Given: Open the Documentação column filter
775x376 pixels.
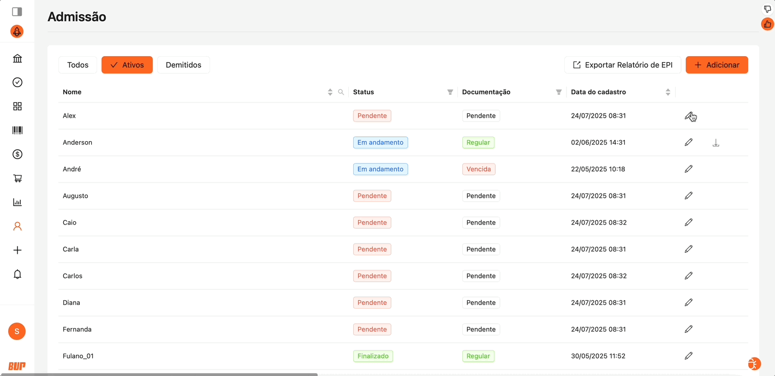Looking at the screenshot, I should pos(558,92).
